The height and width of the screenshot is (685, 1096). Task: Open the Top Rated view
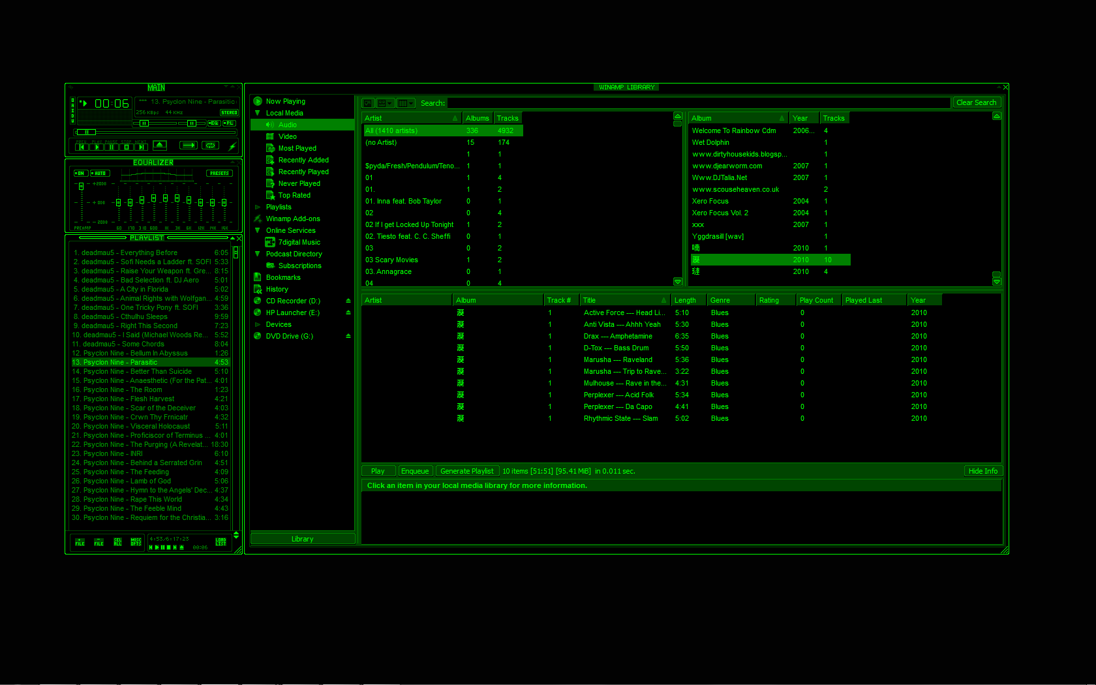click(295, 195)
